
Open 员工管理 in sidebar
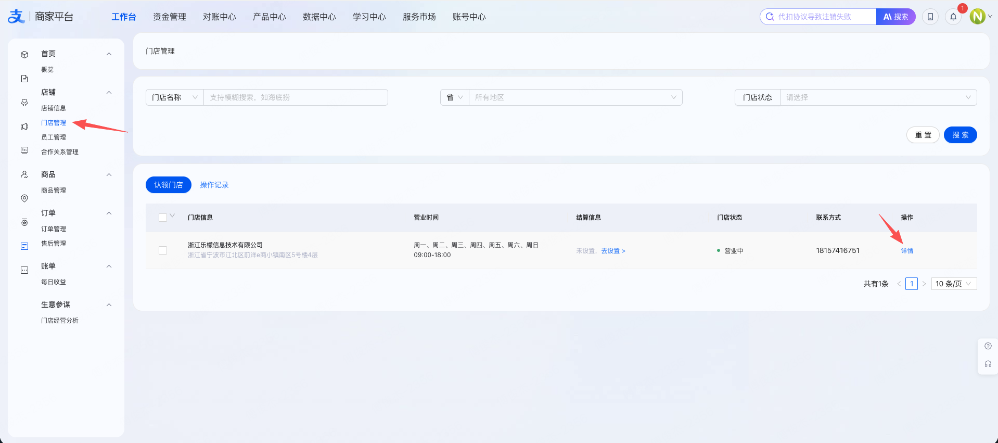click(54, 137)
